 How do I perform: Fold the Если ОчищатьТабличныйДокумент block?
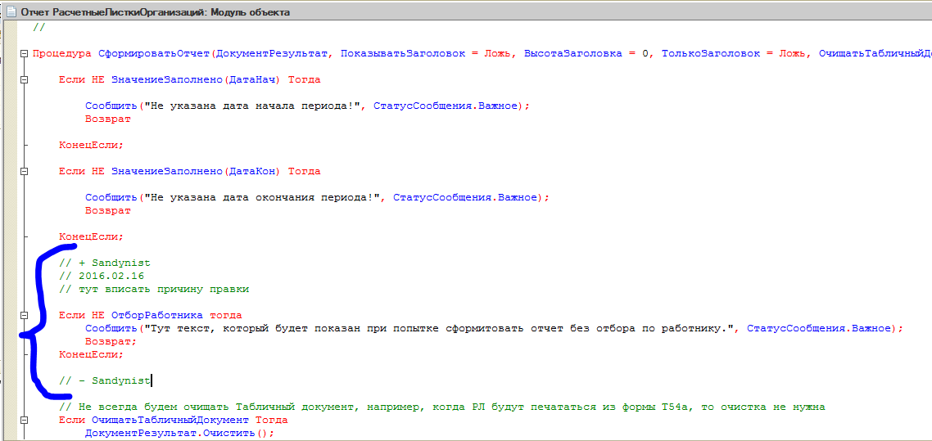(x=25, y=421)
